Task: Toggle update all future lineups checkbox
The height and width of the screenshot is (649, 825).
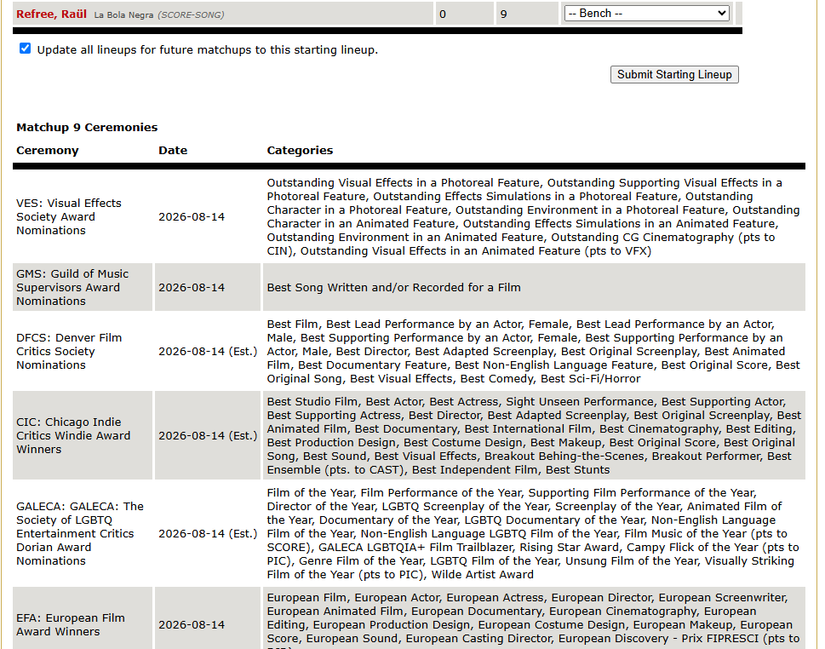Action: pos(25,49)
